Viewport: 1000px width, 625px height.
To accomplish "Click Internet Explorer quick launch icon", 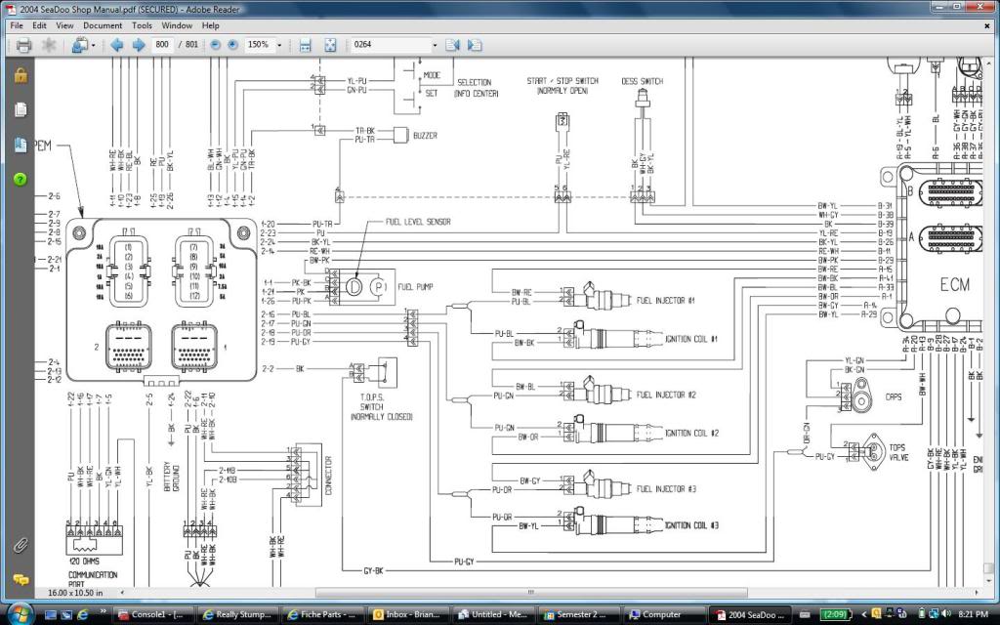I will click(82, 615).
